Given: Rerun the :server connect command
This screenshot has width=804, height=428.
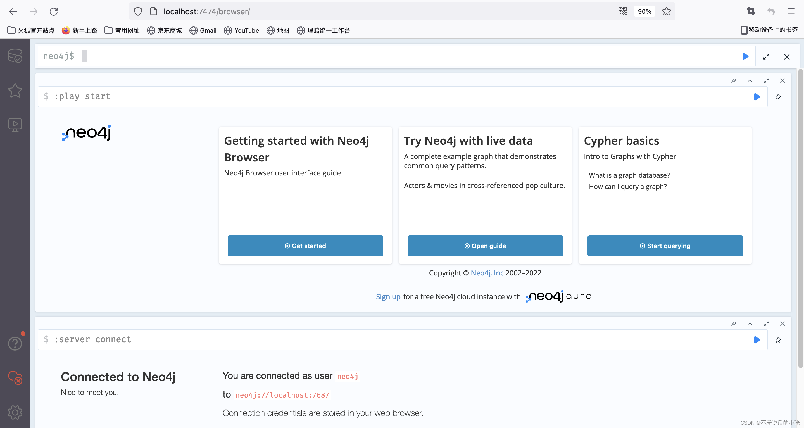Looking at the screenshot, I should pos(757,340).
